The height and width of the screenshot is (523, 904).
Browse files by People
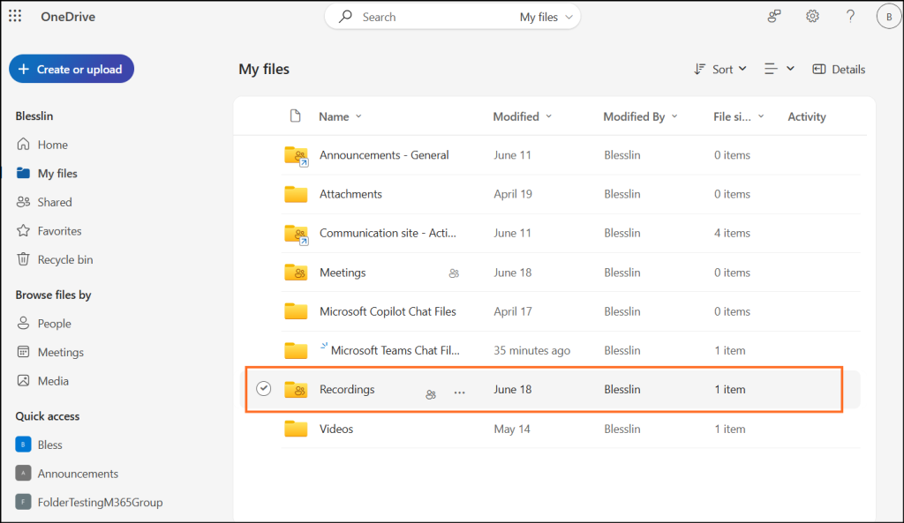click(x=54, y=324)
